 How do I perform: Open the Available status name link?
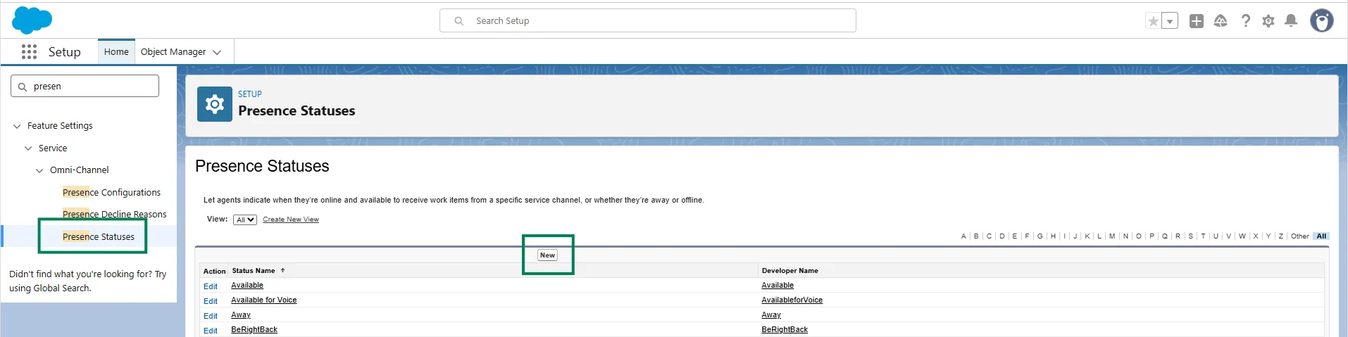pos(247,285)
